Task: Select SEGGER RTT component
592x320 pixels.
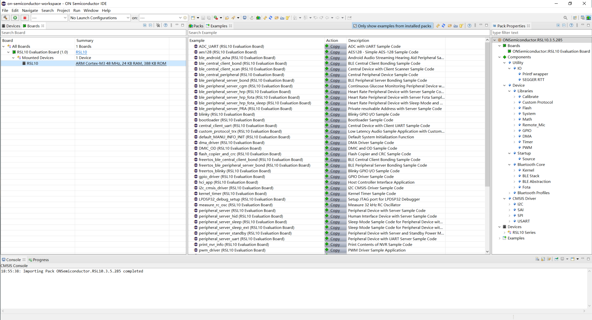Action: [533, 80]
